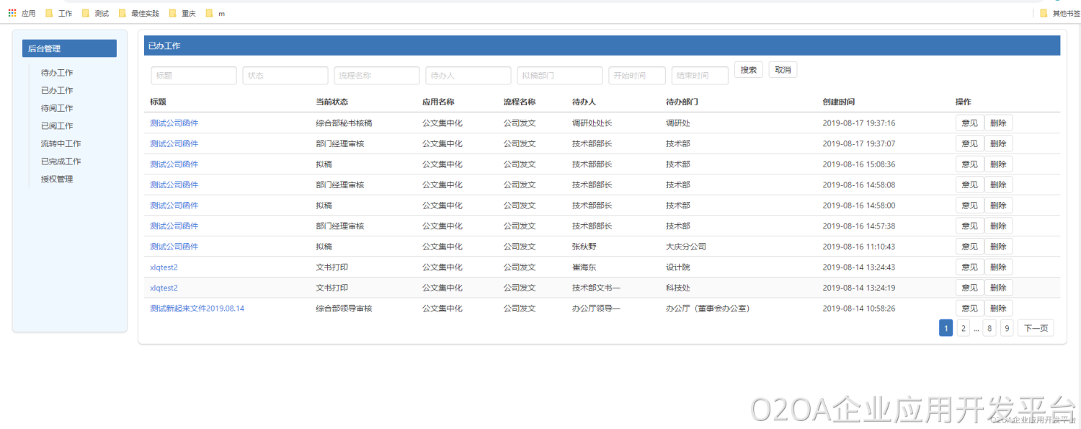Go to 授权管理 in the sidebar
This screenshot has width=1081, height=429.
coord(57,179)
